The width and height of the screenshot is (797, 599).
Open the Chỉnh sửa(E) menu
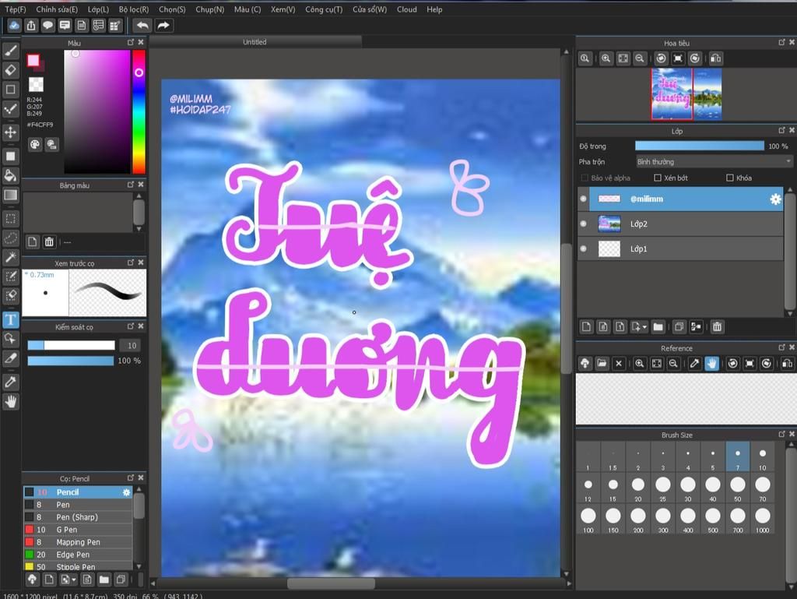coord(57,9)
